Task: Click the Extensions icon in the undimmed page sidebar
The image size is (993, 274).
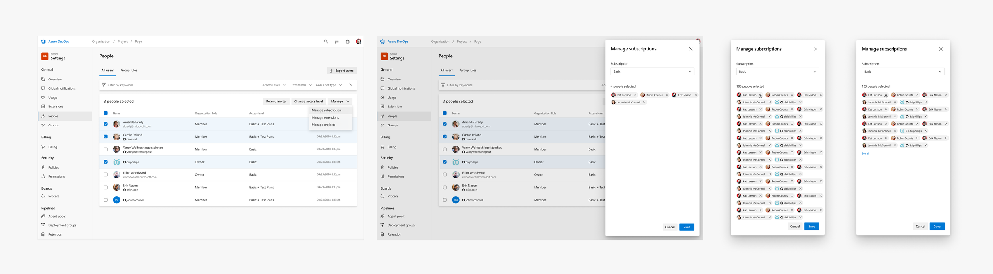Action: [x=43, y=107]
